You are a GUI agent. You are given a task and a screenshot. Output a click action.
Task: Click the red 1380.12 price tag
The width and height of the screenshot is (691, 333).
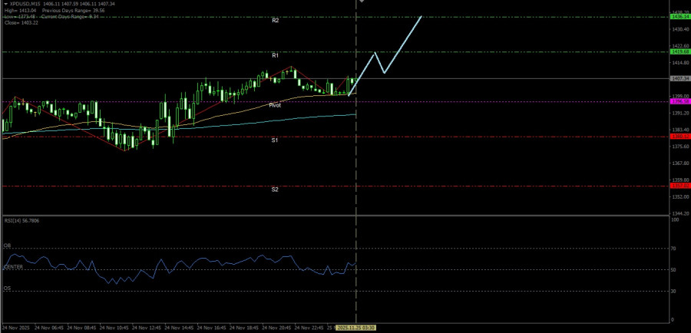point(679,137)
